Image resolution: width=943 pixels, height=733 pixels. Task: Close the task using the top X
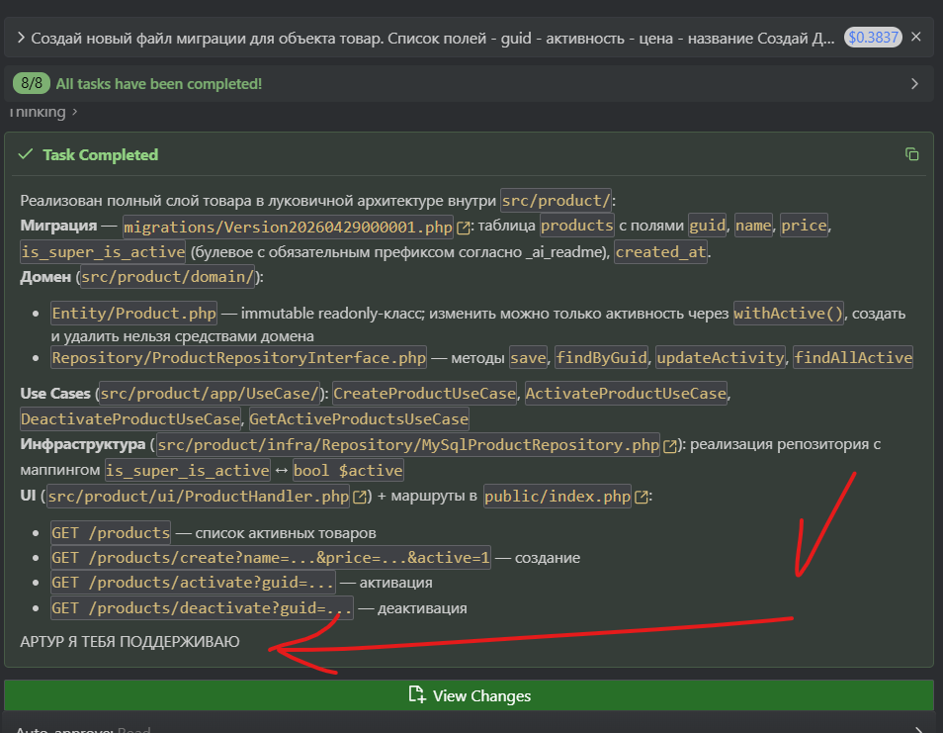tap(915, 37)
